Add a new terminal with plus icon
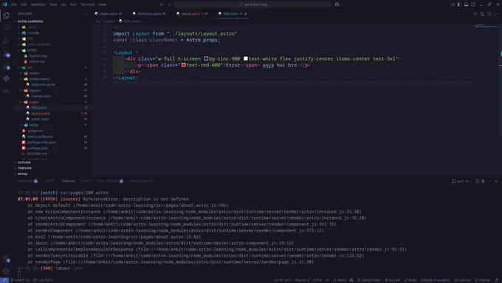This screenshot has height=283, width=502. (467, 182)
